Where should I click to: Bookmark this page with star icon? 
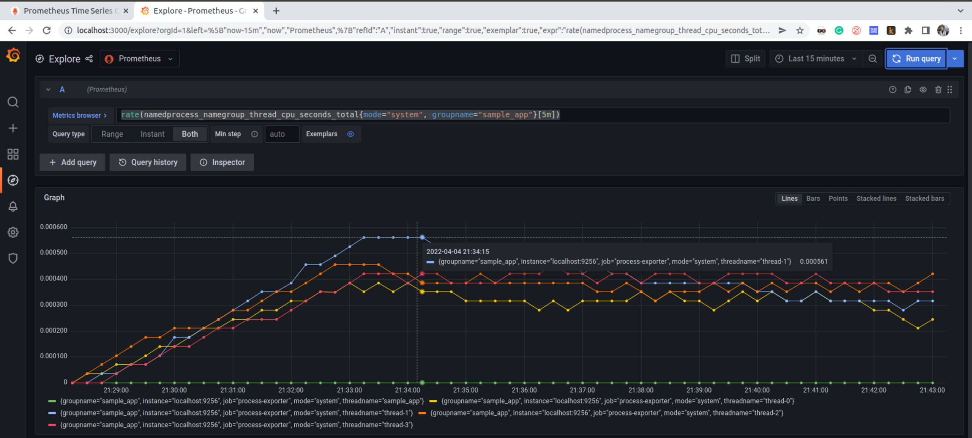click(x=800, y=30)
